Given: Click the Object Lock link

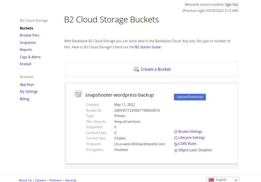Looking at the screenshot, I should (x=188, y=150).
